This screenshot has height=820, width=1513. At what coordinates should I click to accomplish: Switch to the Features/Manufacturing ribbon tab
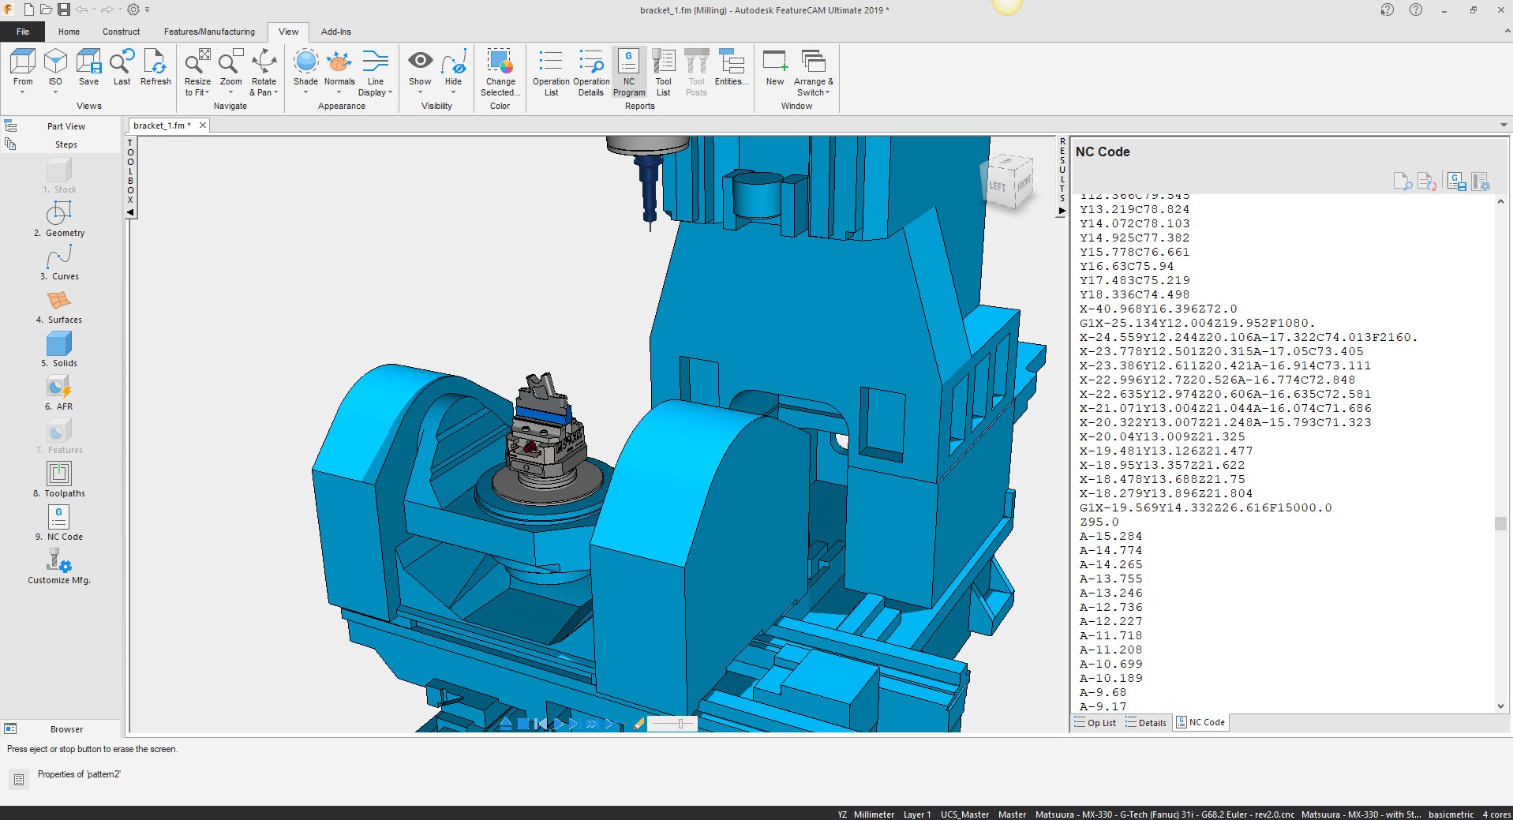click(209, 32)
